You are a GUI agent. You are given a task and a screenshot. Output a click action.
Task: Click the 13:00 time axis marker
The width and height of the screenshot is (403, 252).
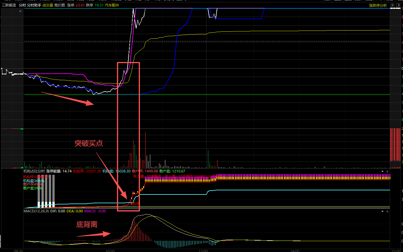coord(203,251)
